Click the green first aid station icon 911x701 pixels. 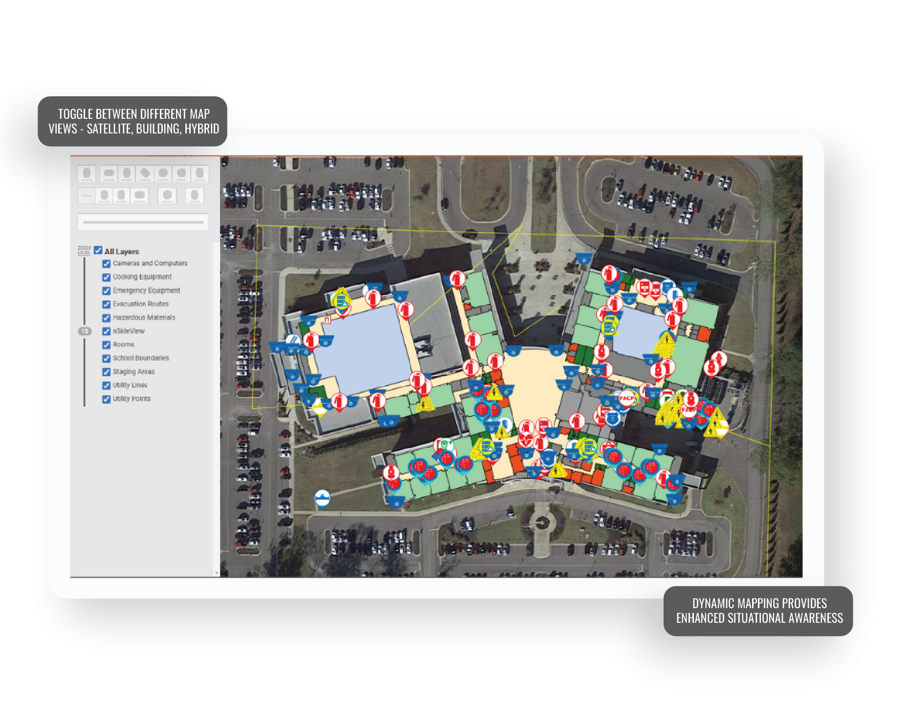click(445, 443)
